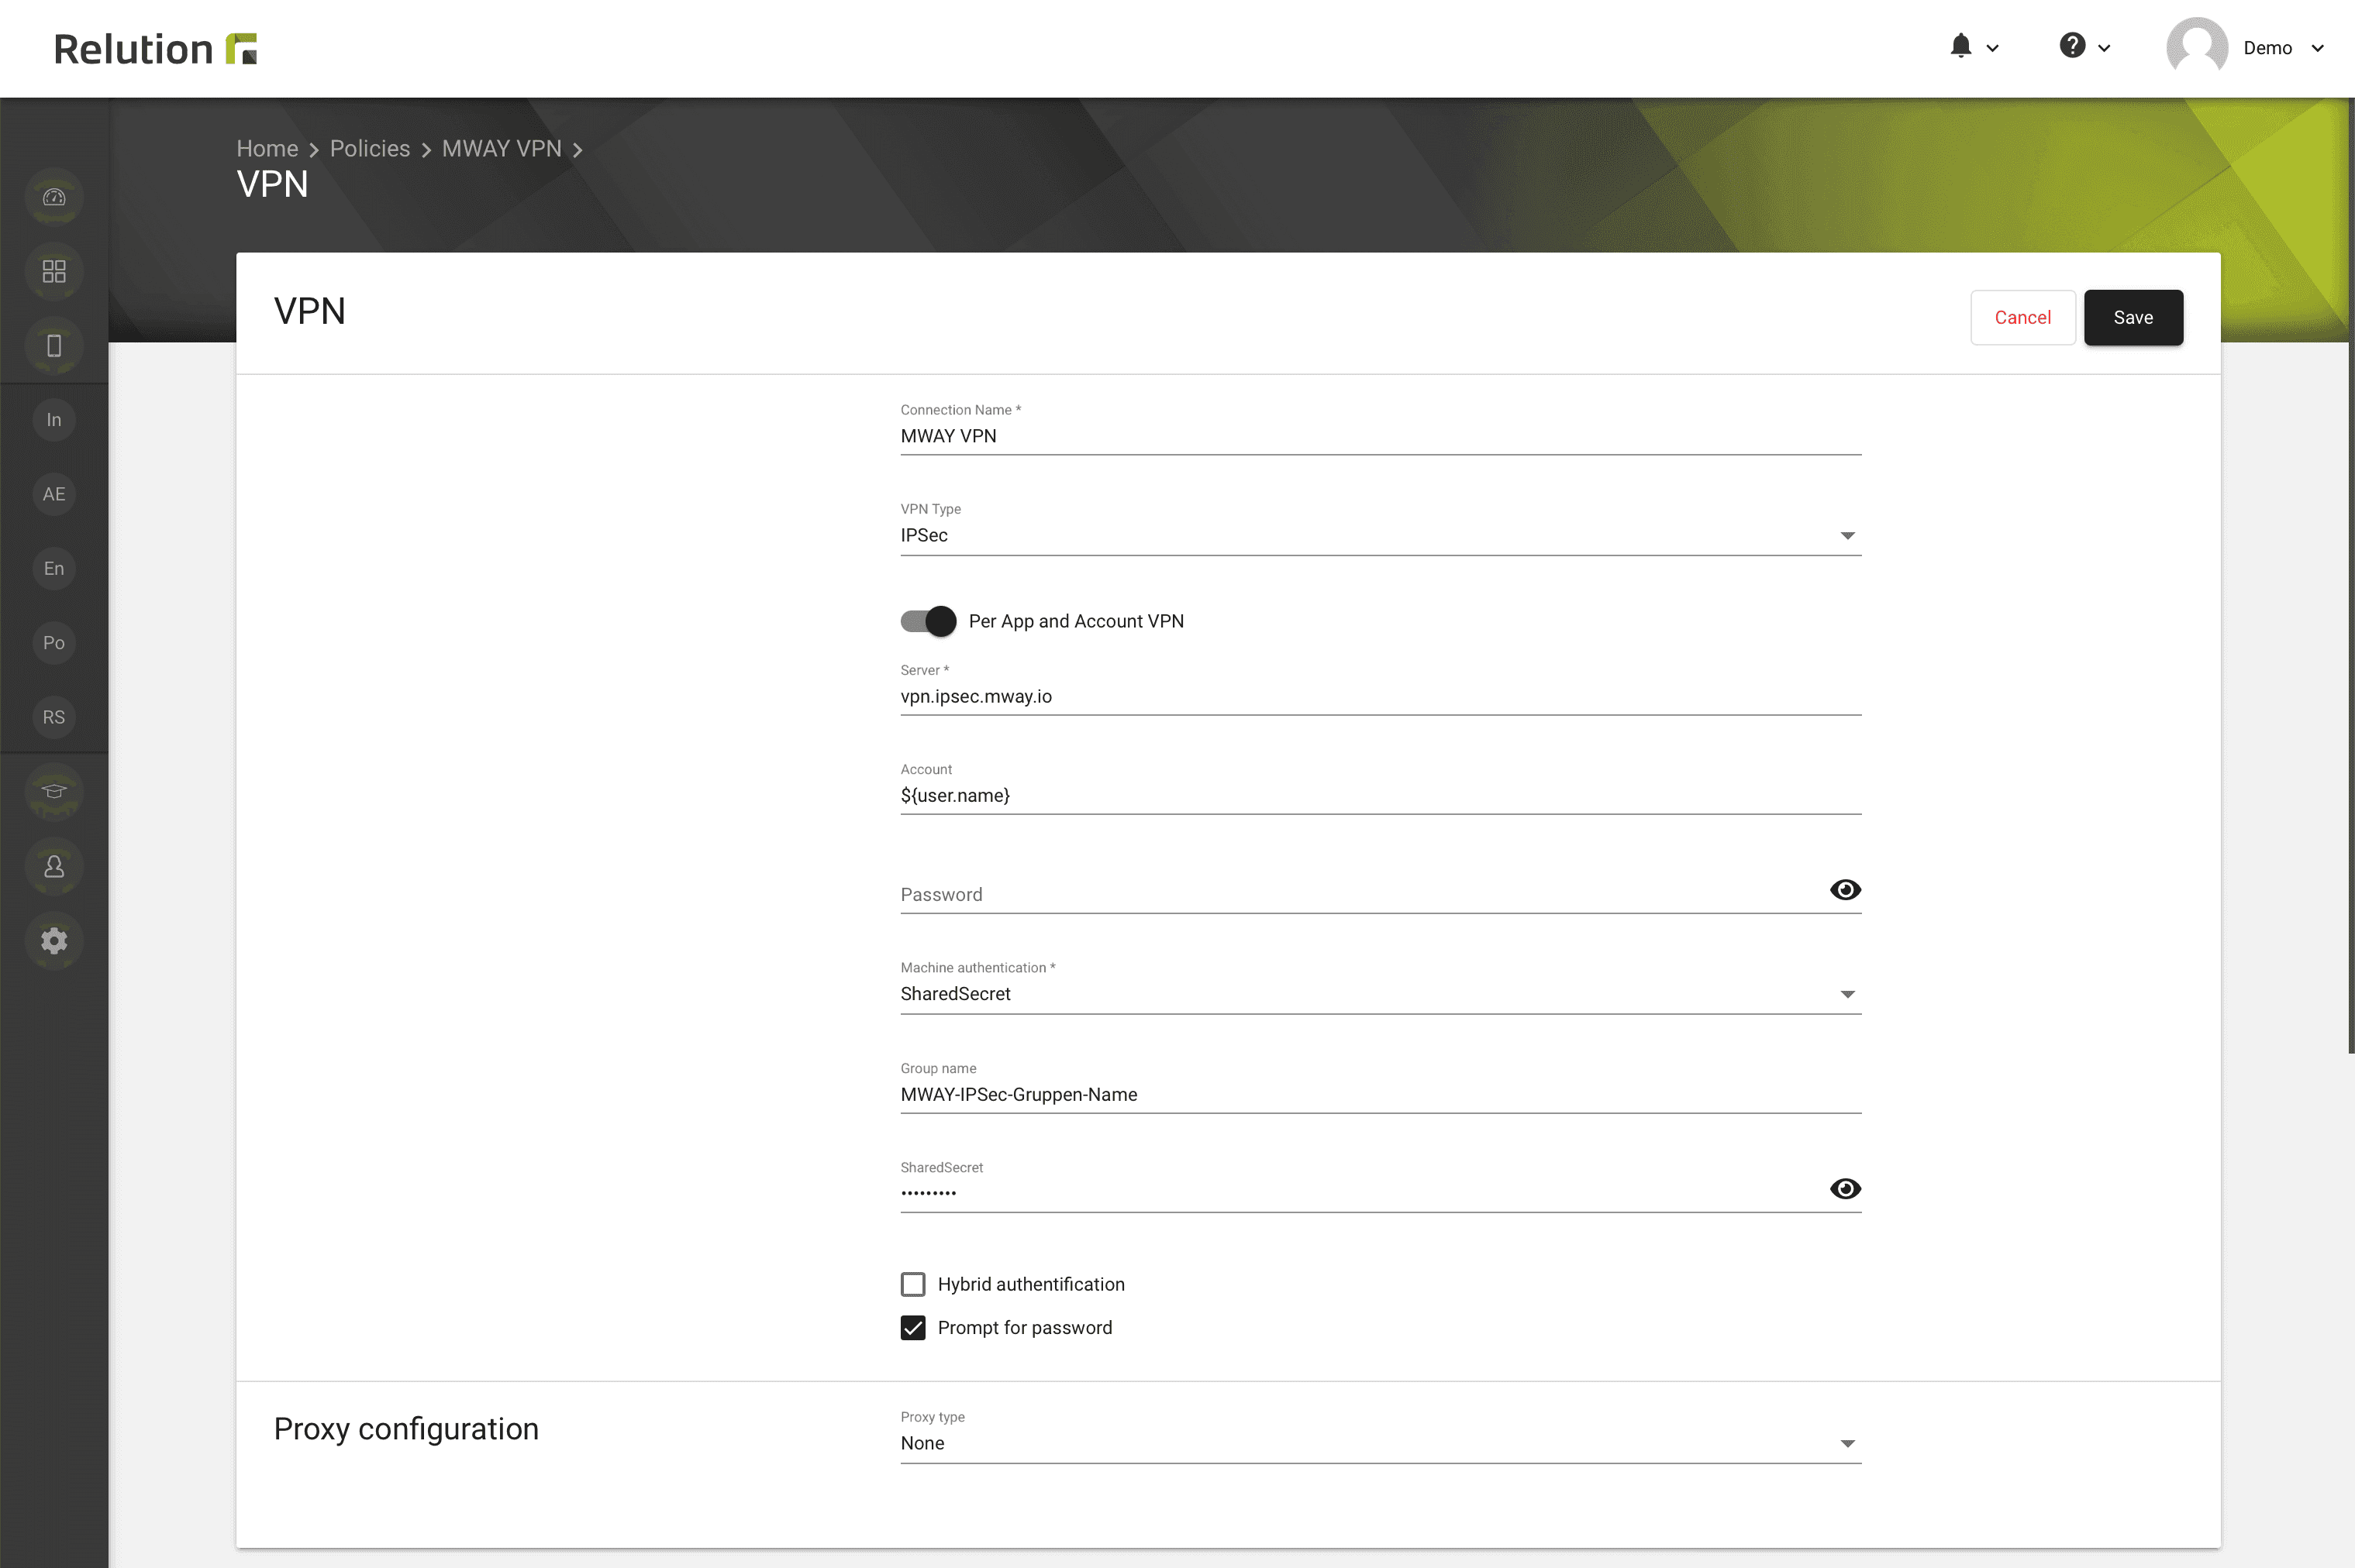Image resolution: width=2355 pixels, height=1568 pixels.
Task: Enable Per App and Account VPN toggle
Action: [922, 620]
